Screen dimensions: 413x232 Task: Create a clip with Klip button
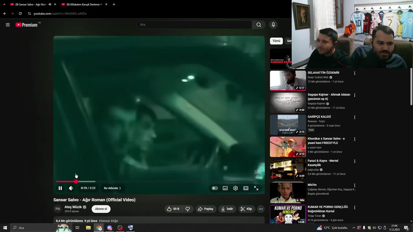[247, 209]
